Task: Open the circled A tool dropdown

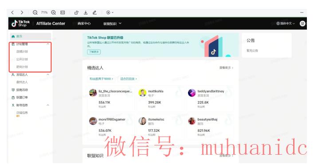Action: [x=110, y=12]
